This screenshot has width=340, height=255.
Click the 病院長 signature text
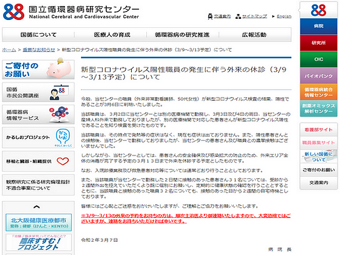tap(280, 250)
